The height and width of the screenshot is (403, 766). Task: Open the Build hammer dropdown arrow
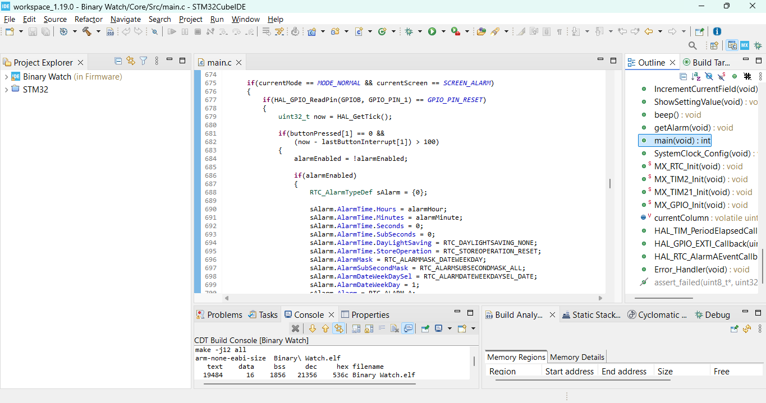(98, 31)
